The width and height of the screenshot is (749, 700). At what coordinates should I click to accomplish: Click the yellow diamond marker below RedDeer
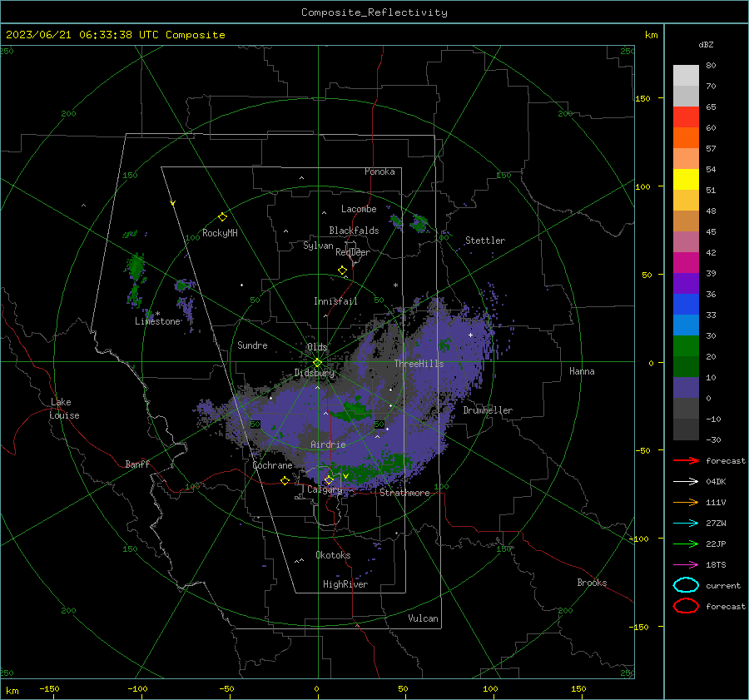[x=342, y=271]
